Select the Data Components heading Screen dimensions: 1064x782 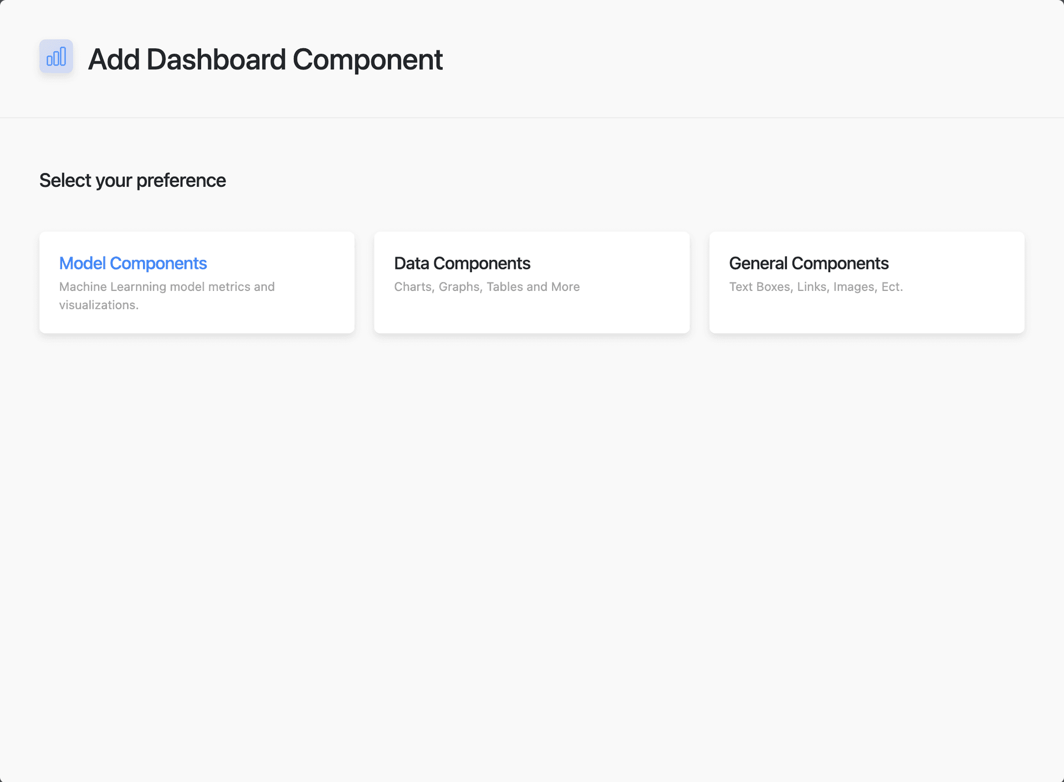click(462, 263)
